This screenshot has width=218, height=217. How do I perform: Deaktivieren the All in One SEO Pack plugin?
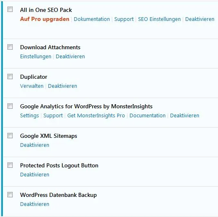[x=200, y=19]
